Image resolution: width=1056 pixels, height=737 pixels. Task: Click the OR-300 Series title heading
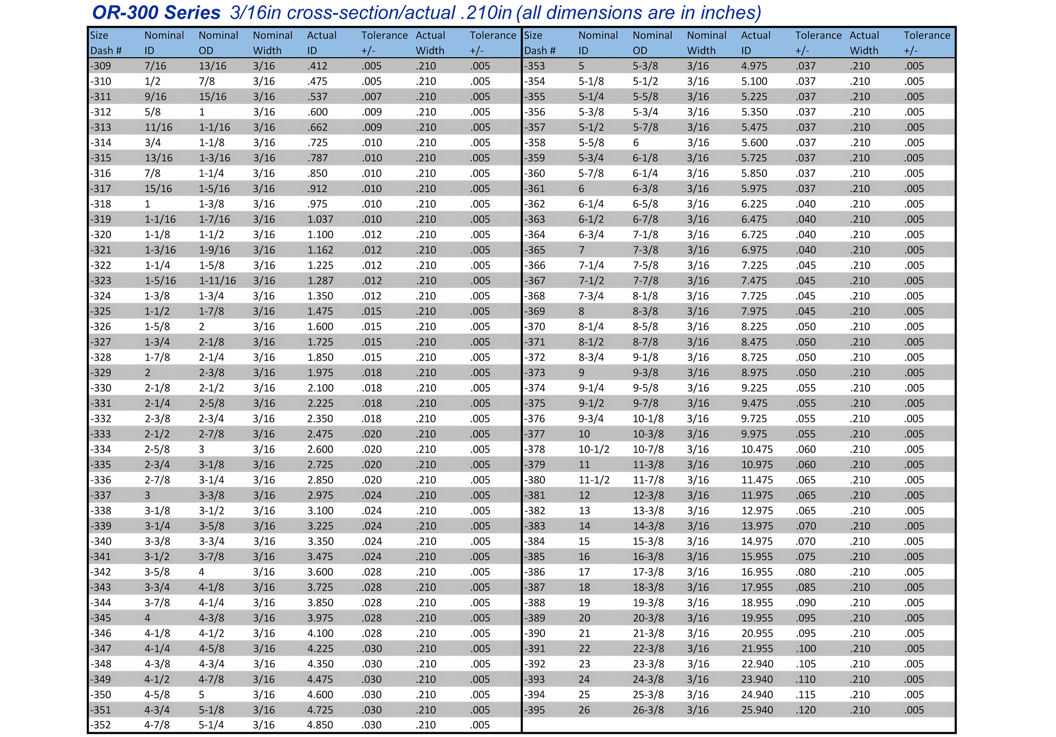pos(156,13)
